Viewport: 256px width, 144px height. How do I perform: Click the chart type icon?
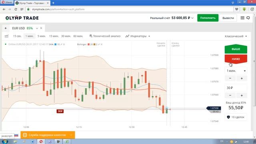pyautogui.click(x=6, y=36)
